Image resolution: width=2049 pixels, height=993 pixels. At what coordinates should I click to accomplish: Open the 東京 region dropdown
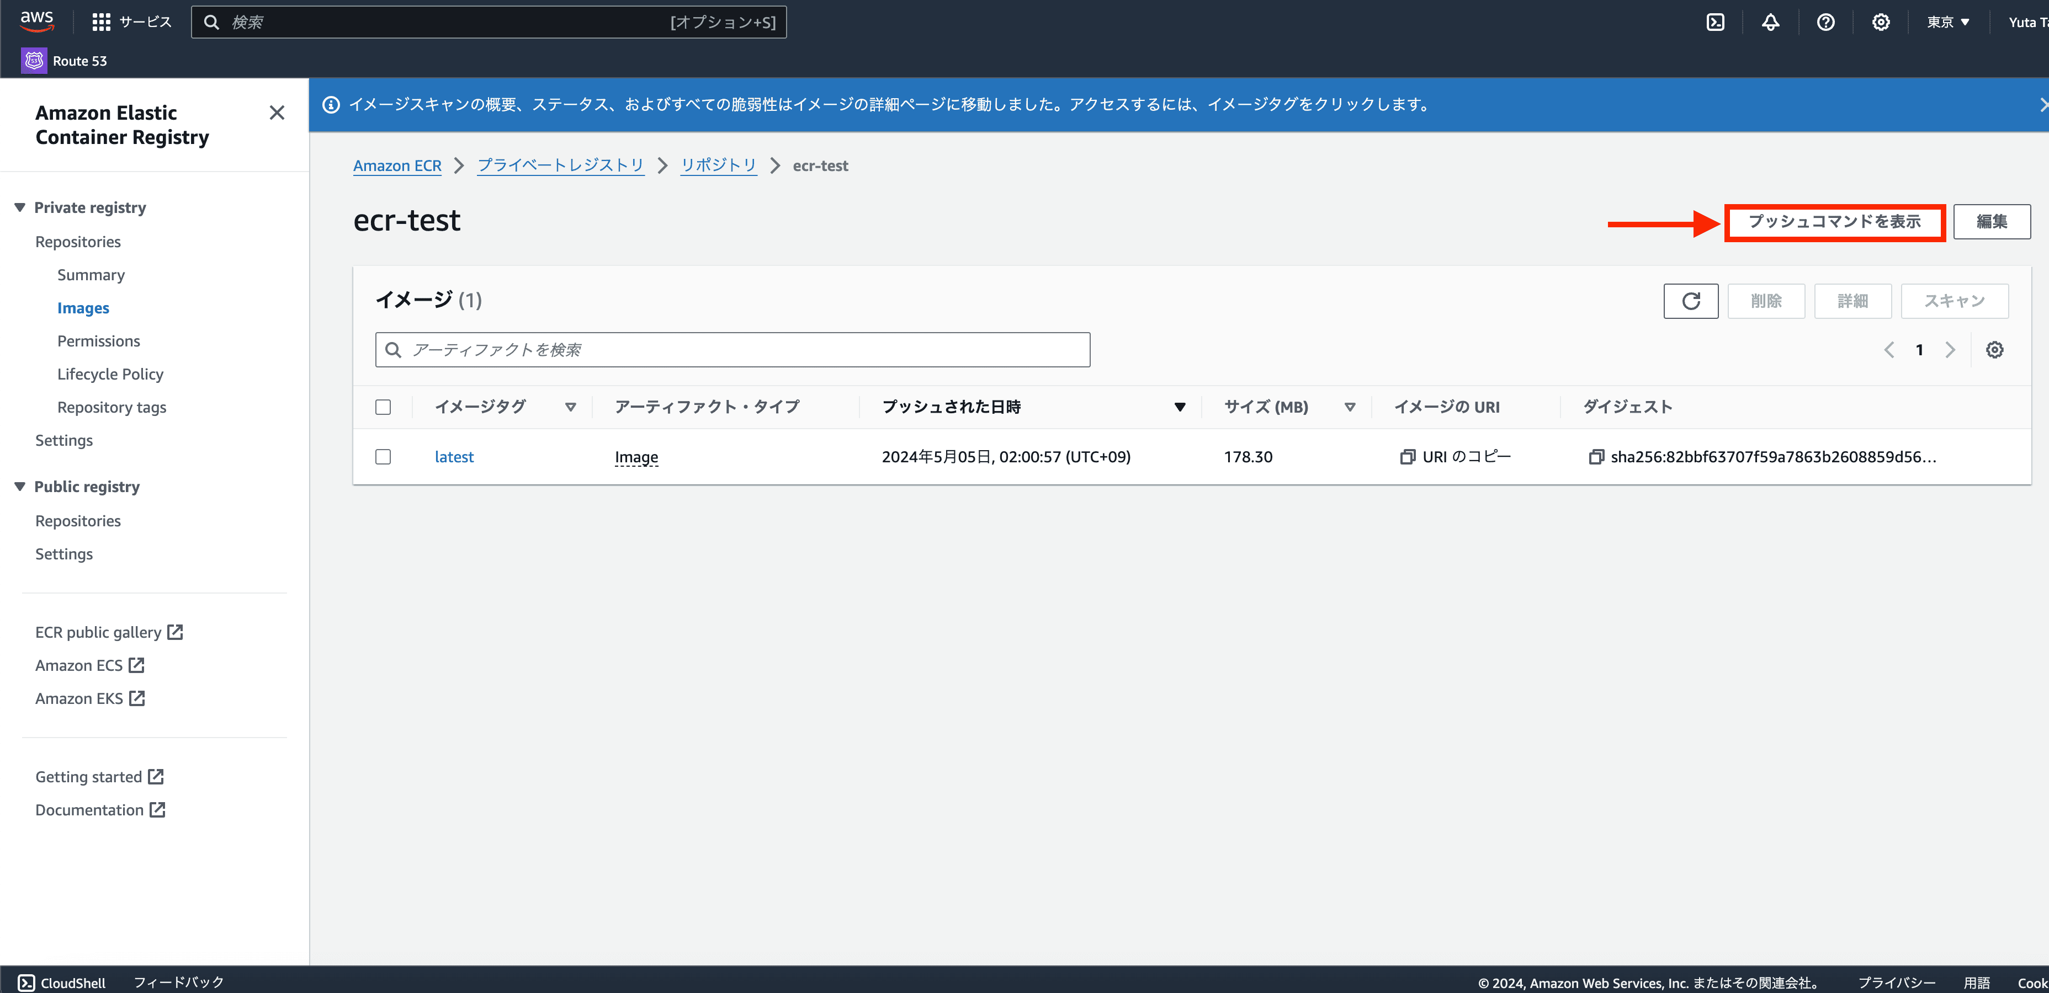pos(1947,22)
